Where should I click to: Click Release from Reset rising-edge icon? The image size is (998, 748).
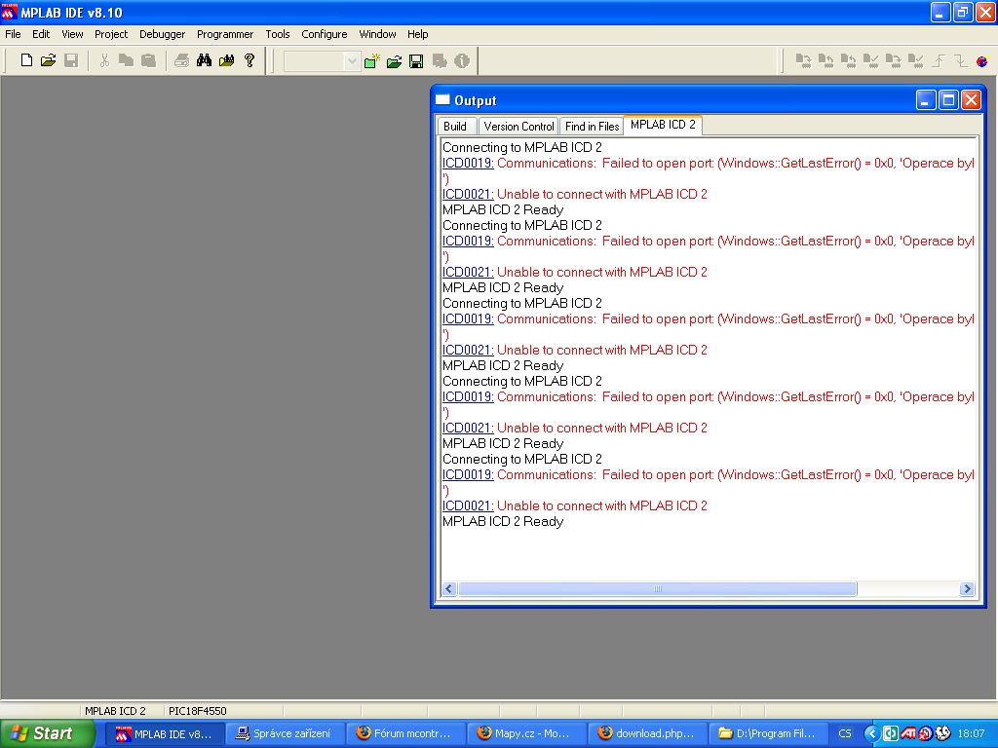pos(939,61)
